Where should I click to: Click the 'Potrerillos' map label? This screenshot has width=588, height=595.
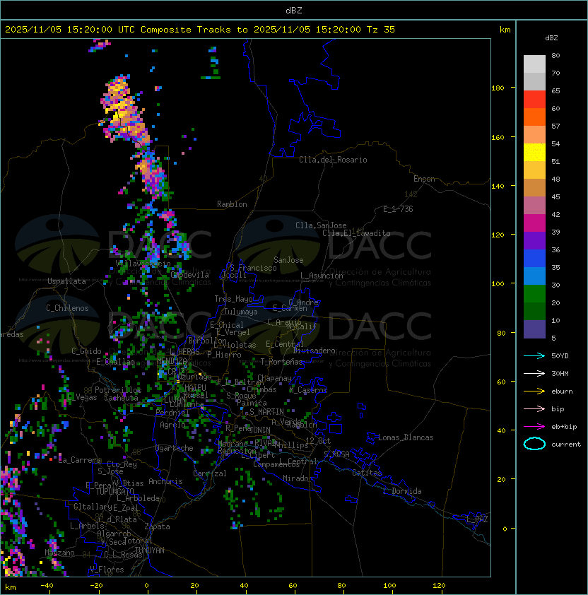click(118, 390)
